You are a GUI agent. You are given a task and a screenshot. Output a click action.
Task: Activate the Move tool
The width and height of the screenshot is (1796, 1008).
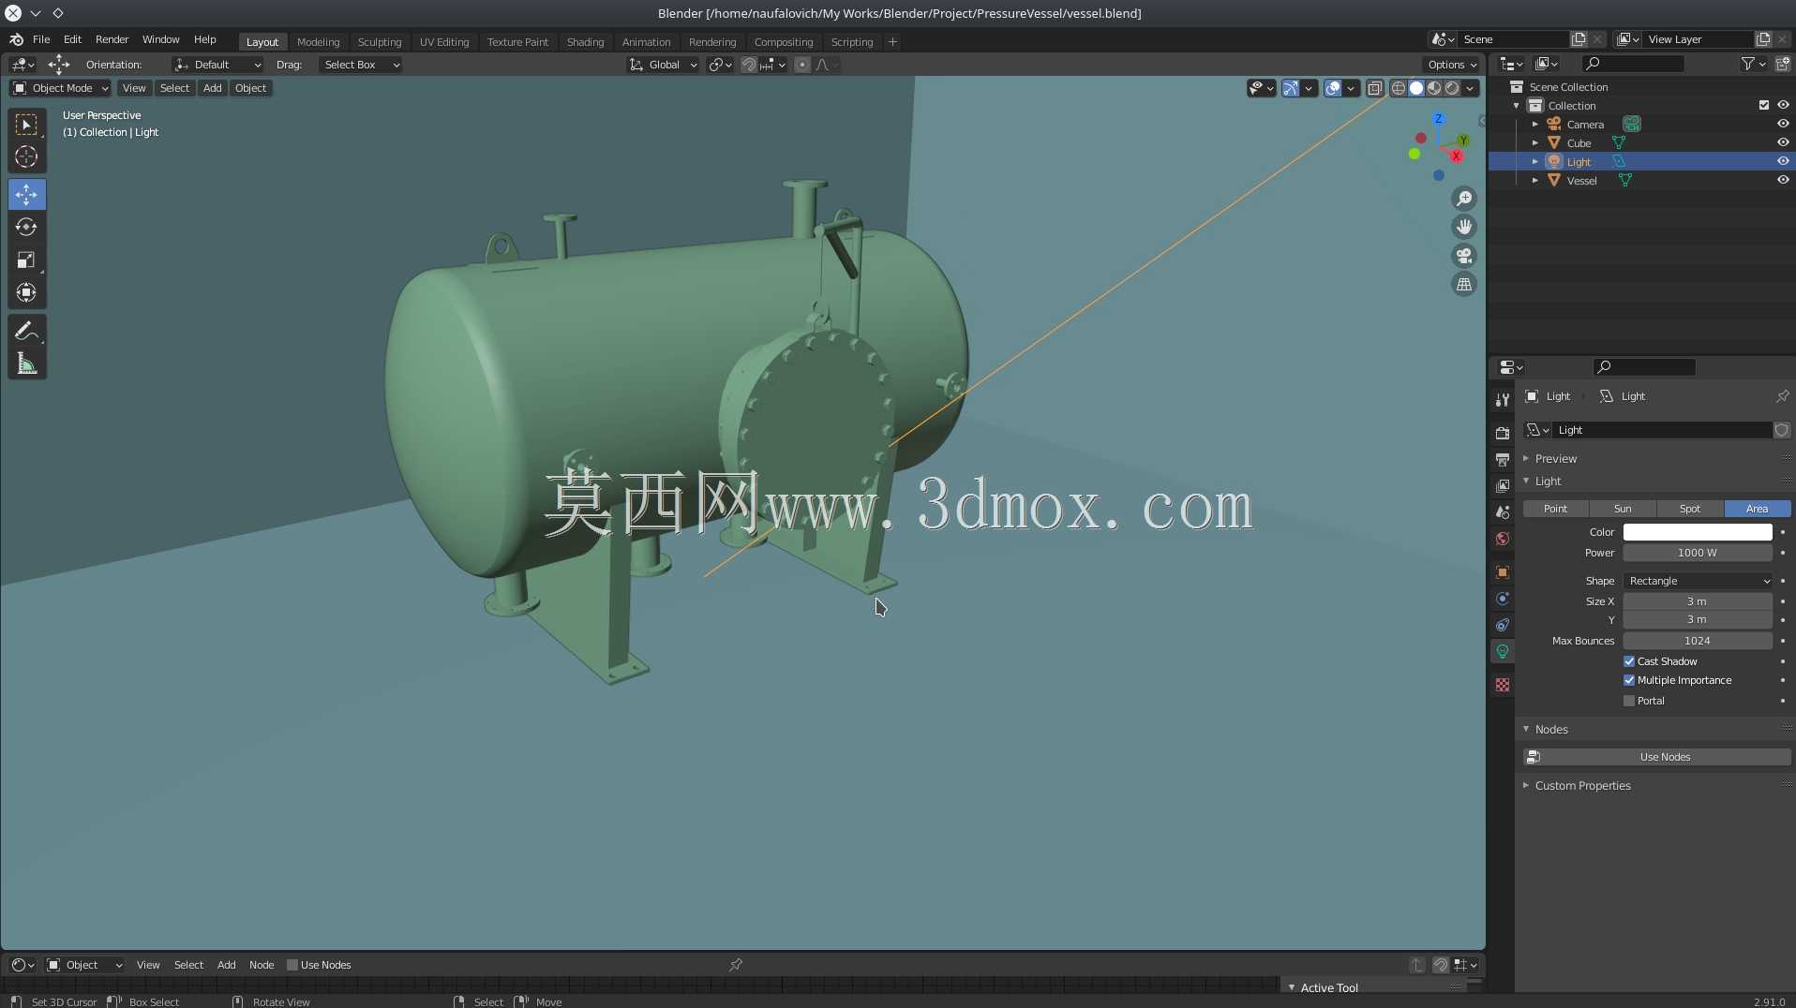(26, 195)
